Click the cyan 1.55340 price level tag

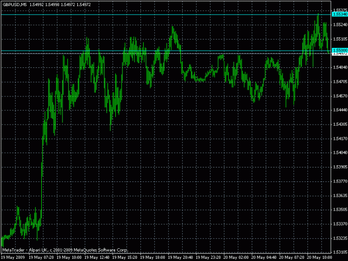[340, 14]
